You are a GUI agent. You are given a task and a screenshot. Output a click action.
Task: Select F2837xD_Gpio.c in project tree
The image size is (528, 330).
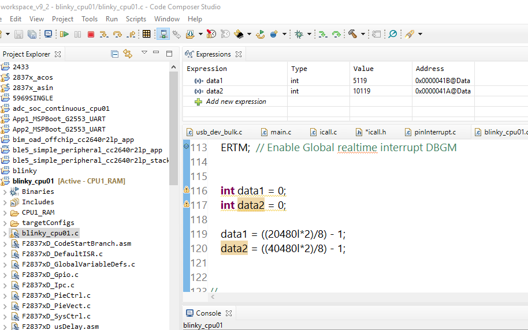pos(49,275)
